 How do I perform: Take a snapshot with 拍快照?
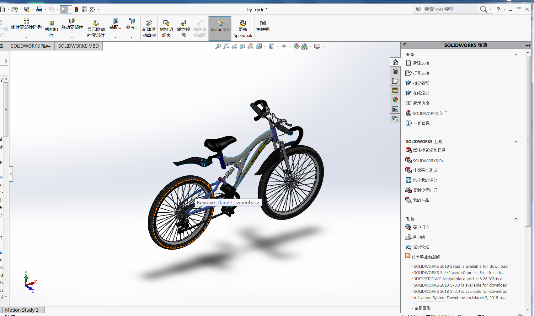pos(263,28)
